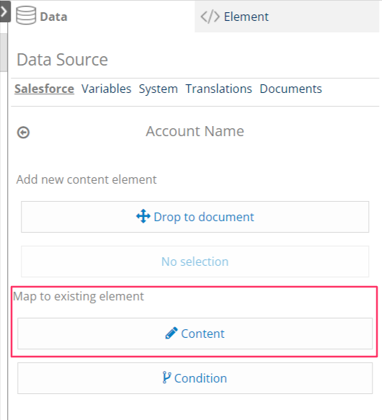
Task: Click the No selection button
Action: click(x=195, y=262)
